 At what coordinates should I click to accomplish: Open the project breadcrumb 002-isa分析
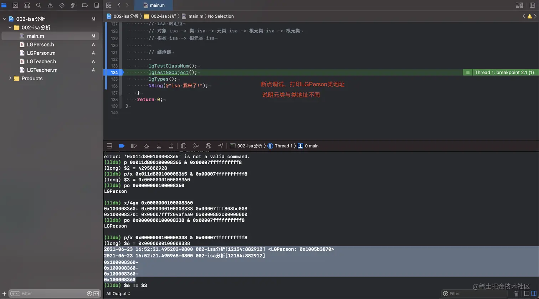(123, 16)
